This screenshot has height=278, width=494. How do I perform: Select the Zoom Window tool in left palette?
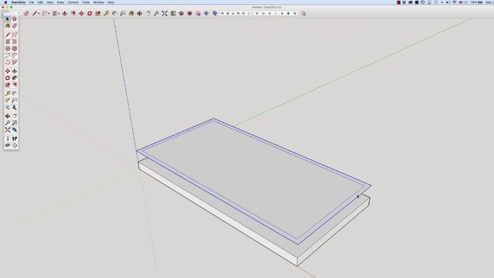pyautogui.click(x=15, y=123)
